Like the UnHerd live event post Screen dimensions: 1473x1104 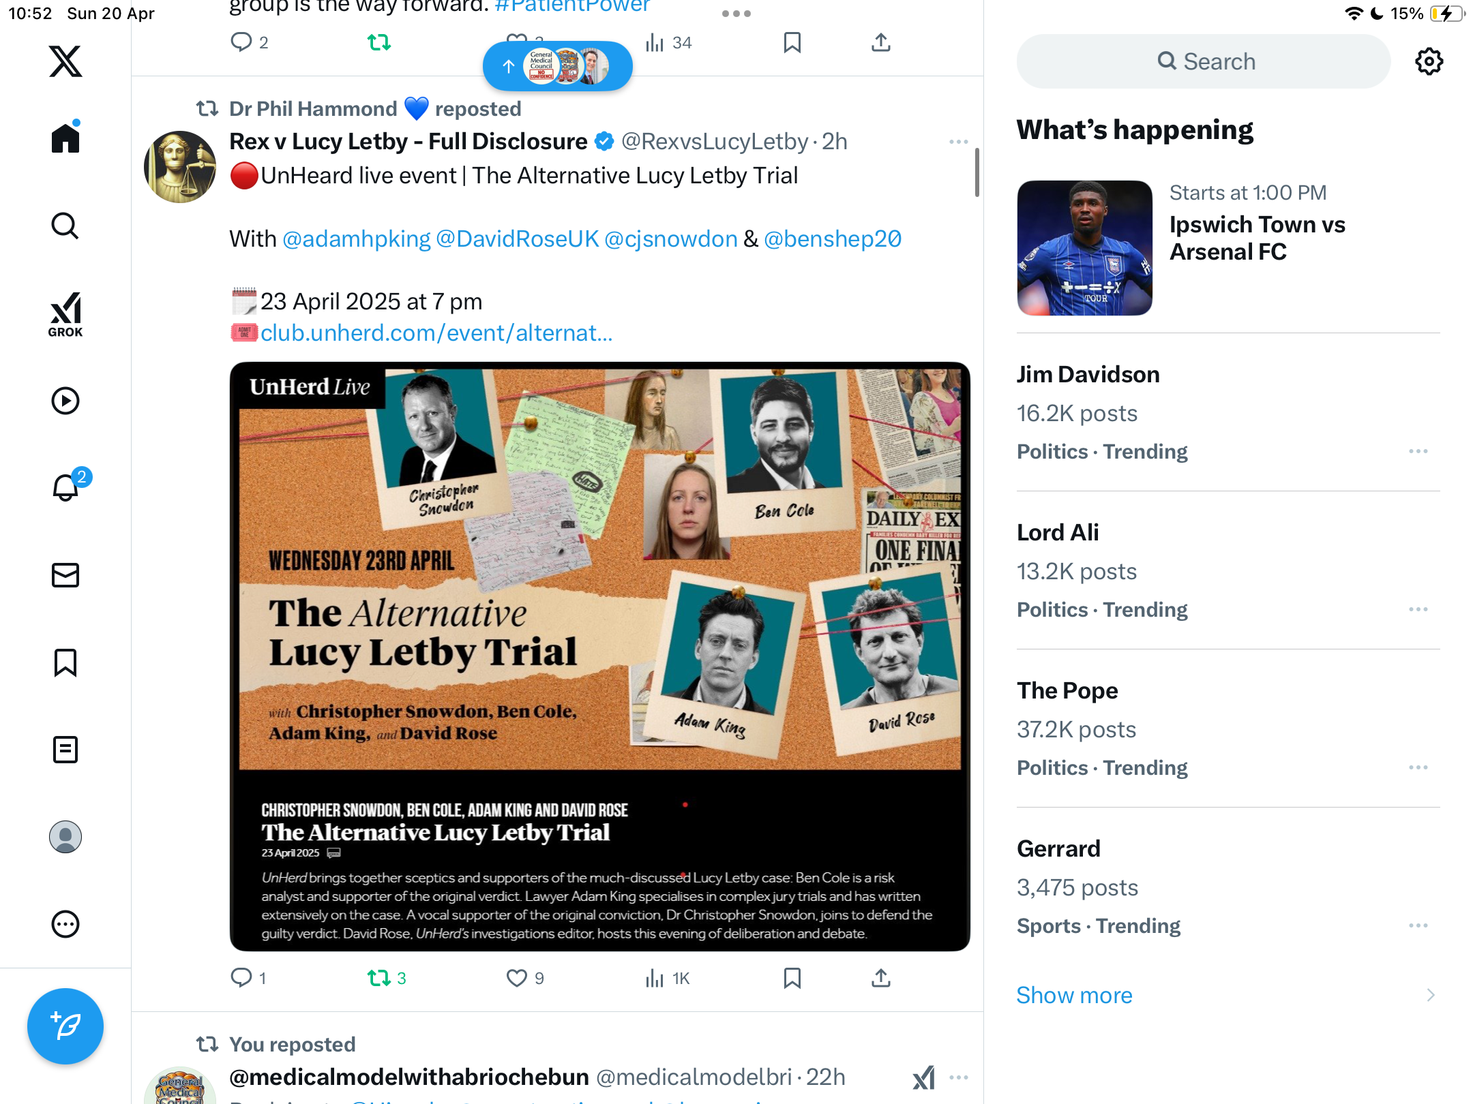(x=517, y=978)
